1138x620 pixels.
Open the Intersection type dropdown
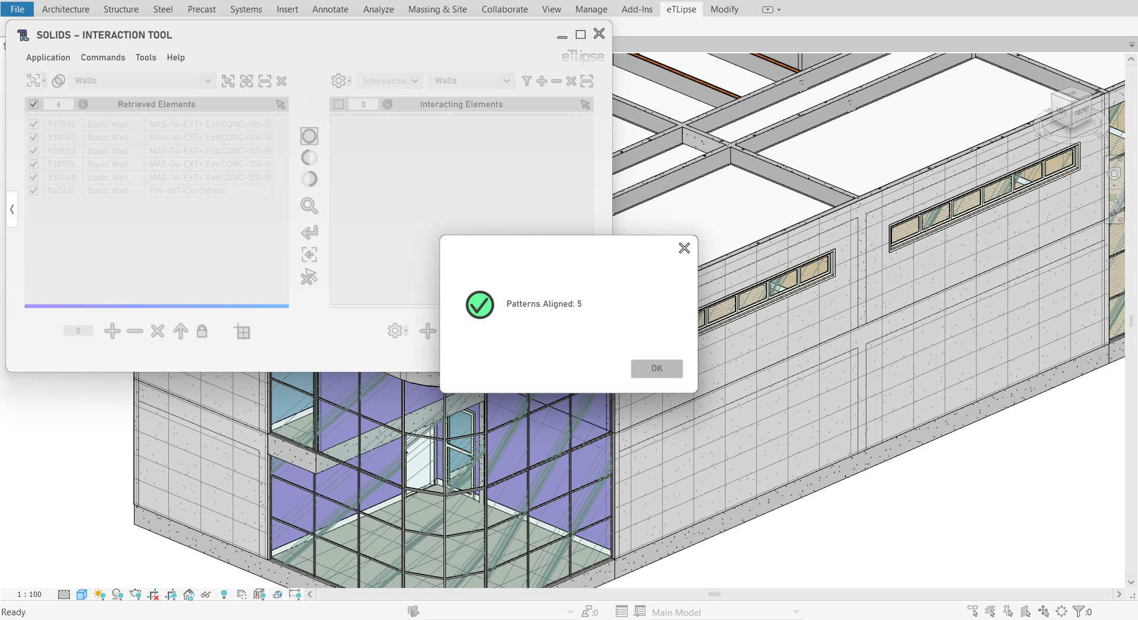click(414, 81)
